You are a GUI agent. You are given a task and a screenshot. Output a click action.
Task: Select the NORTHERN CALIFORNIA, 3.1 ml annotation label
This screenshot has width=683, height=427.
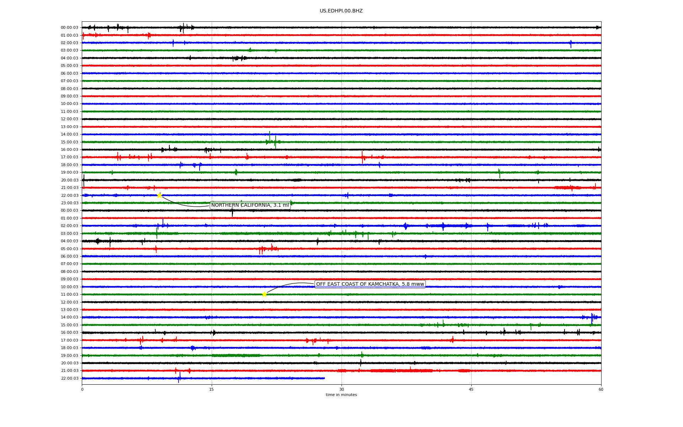point(250,205)
